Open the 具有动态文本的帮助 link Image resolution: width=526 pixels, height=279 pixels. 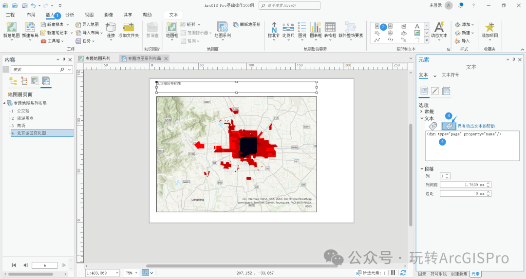coord(476,126)
